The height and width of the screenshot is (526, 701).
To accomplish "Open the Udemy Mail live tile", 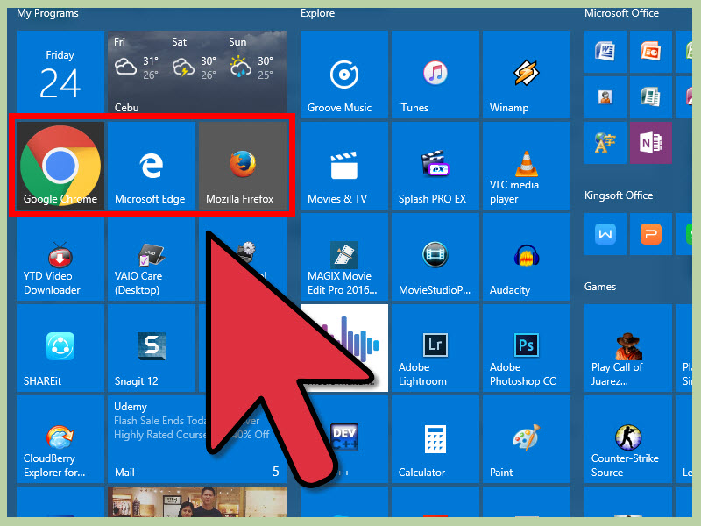I will tap(197, 439).
